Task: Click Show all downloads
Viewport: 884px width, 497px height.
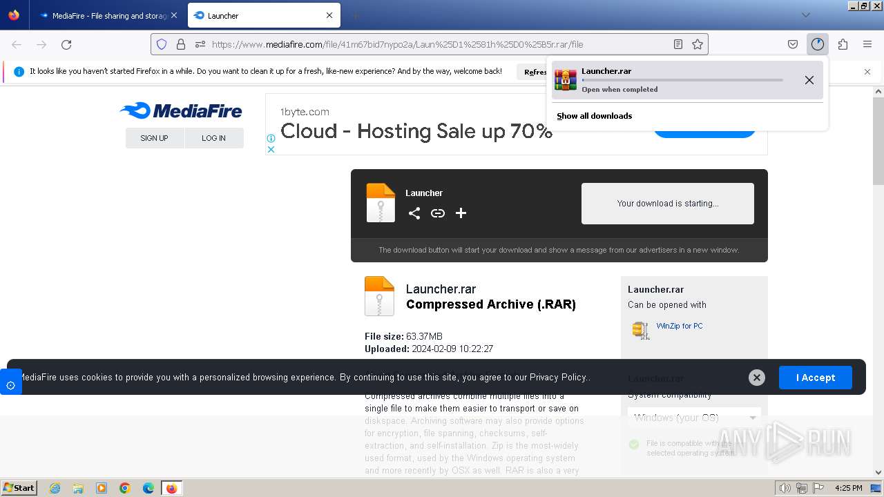Action: click(x=595, y=116)
